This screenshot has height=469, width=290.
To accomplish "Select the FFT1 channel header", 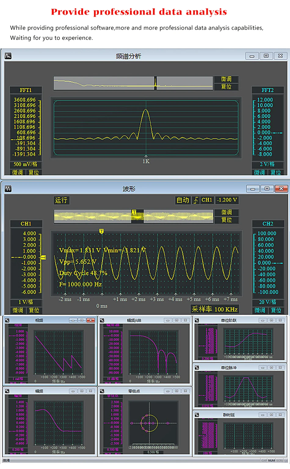I will coord(26,90).
